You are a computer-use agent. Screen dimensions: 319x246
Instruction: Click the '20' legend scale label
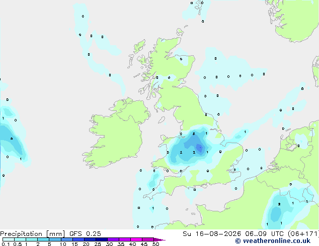86,244
